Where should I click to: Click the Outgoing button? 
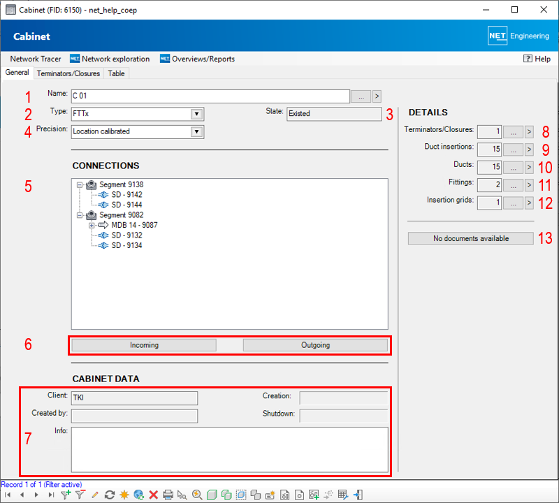point(316,345)
